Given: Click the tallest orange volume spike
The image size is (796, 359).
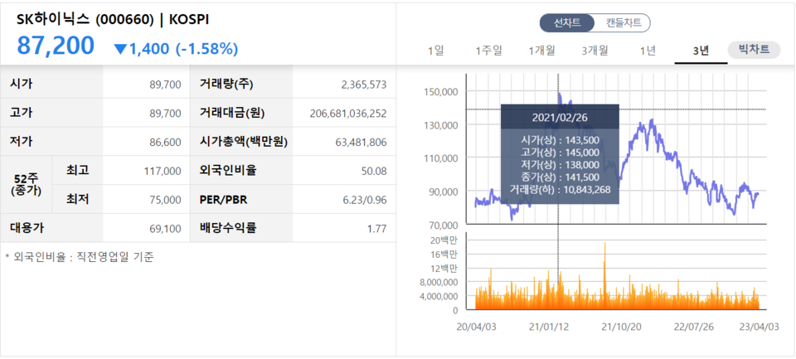Looking at the screenshot, I should click(x=604, y=274).
